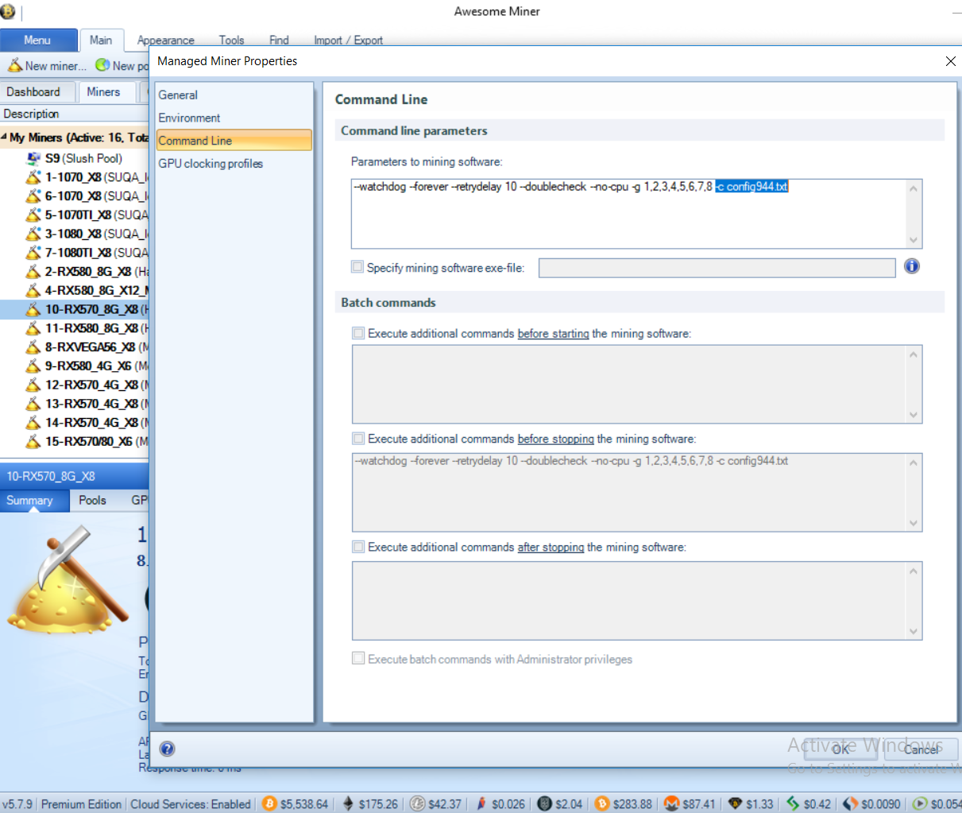
Task: Click the pickaxe icon of miner 7-1080TI_X8
Action: click(x=33, y=253)
